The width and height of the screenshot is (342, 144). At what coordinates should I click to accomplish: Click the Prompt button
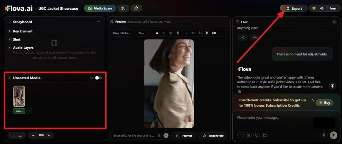184,136
